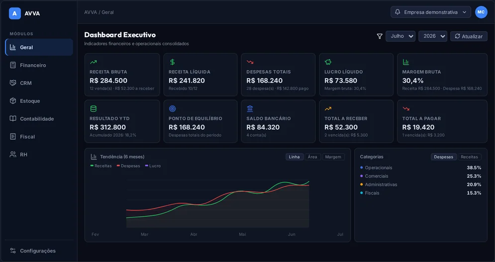Click the filter funnel icon
495x262 pixels.
tap(380, 36)
